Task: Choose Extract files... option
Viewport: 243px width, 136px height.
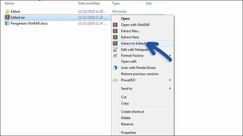Action: click(x=142, y=31)
